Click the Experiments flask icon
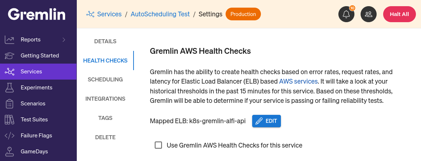The image size is (421, 161). pos(9,88)
